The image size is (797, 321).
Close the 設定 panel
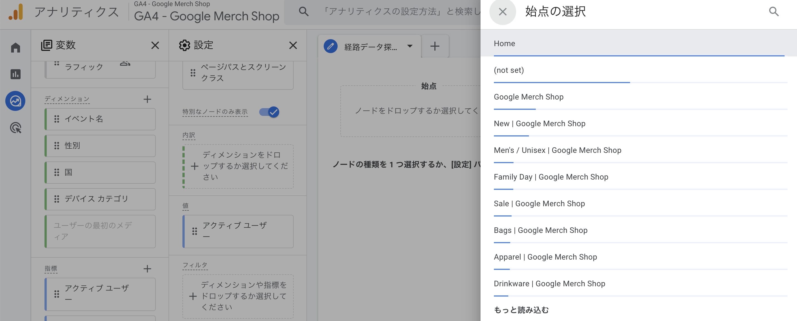(x=293, y=46)
